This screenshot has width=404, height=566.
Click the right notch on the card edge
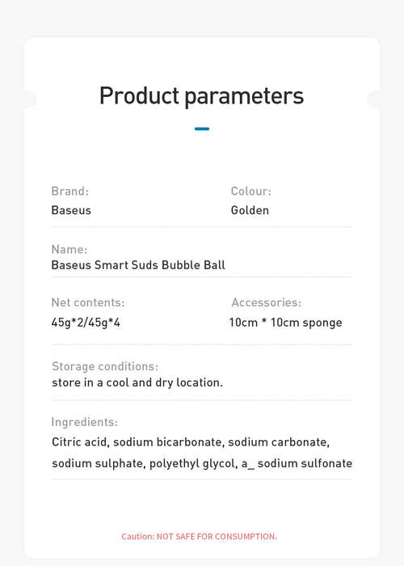tap(374, 99)
